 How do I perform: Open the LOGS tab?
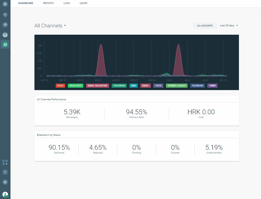point(66,3)
